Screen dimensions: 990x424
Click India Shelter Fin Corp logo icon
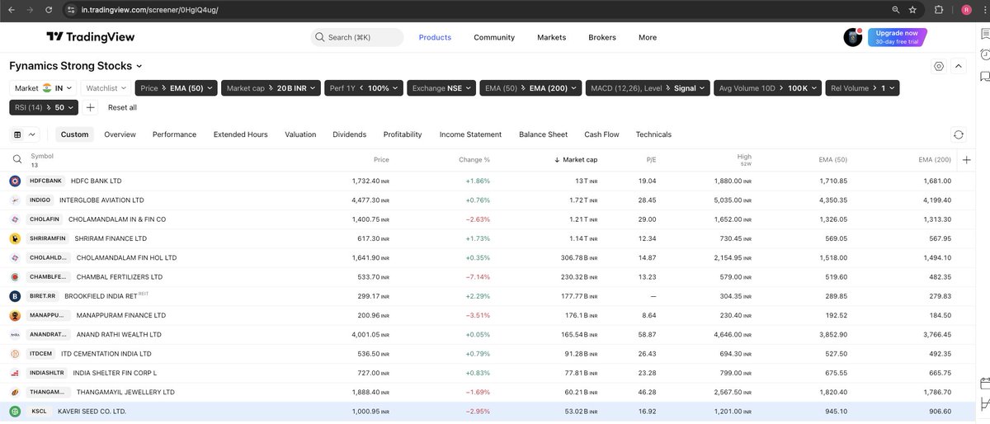point(15,373)
